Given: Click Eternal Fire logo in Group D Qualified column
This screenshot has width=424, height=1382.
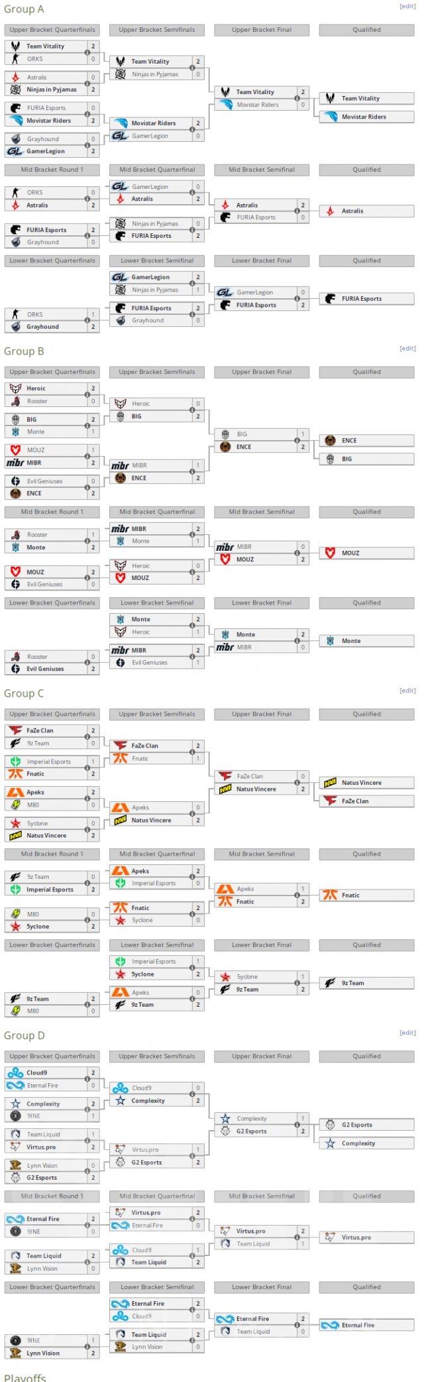Looking at the screenshot, I should [x=330, y=1325].
